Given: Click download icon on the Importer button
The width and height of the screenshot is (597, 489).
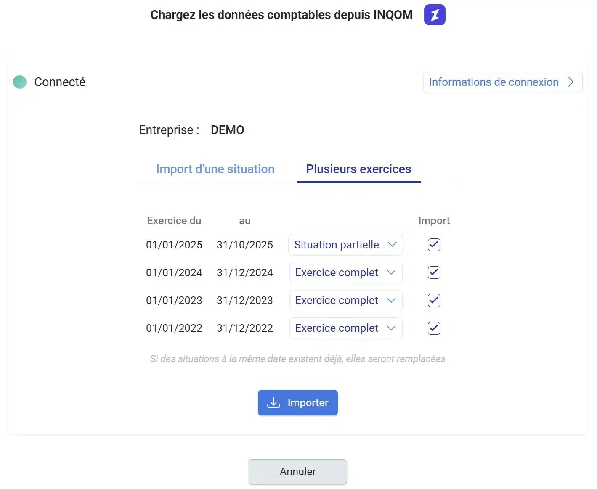Looking at the screenshot, I should click(x=273, y=402).
